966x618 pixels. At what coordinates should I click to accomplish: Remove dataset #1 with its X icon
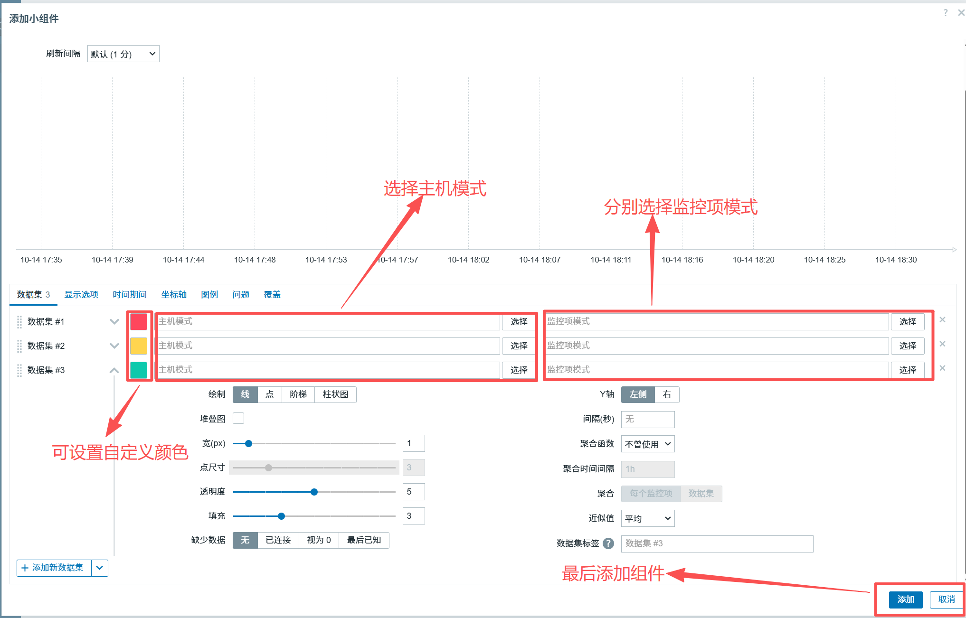[942, 320]
